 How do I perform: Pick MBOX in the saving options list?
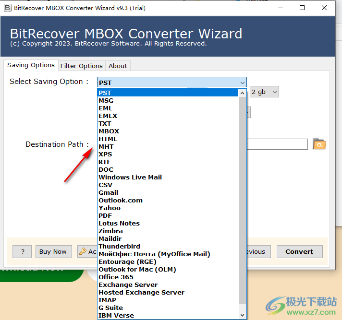click(x=168, y=131)
